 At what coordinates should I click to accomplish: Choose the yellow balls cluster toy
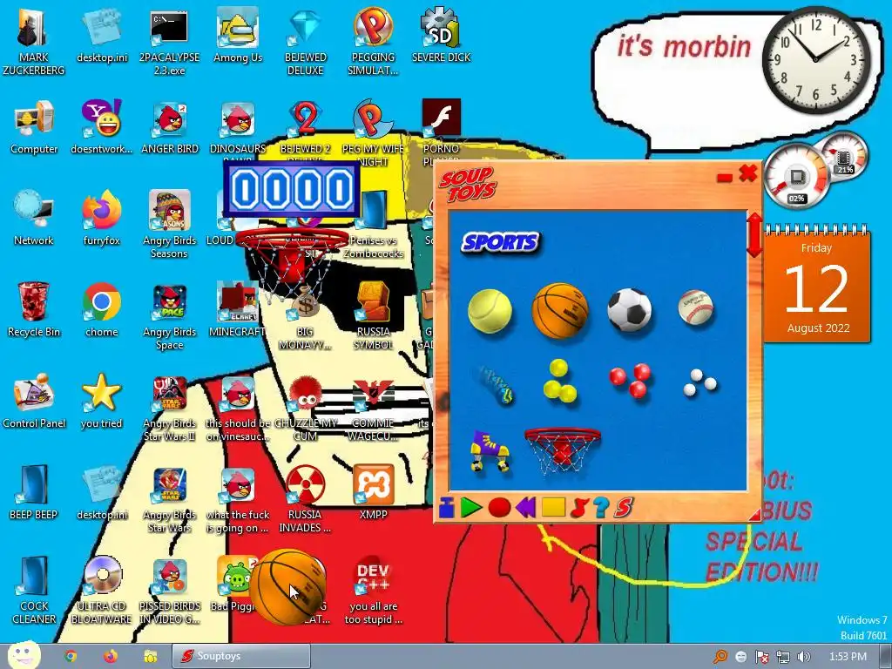click(x=559, y=381)
